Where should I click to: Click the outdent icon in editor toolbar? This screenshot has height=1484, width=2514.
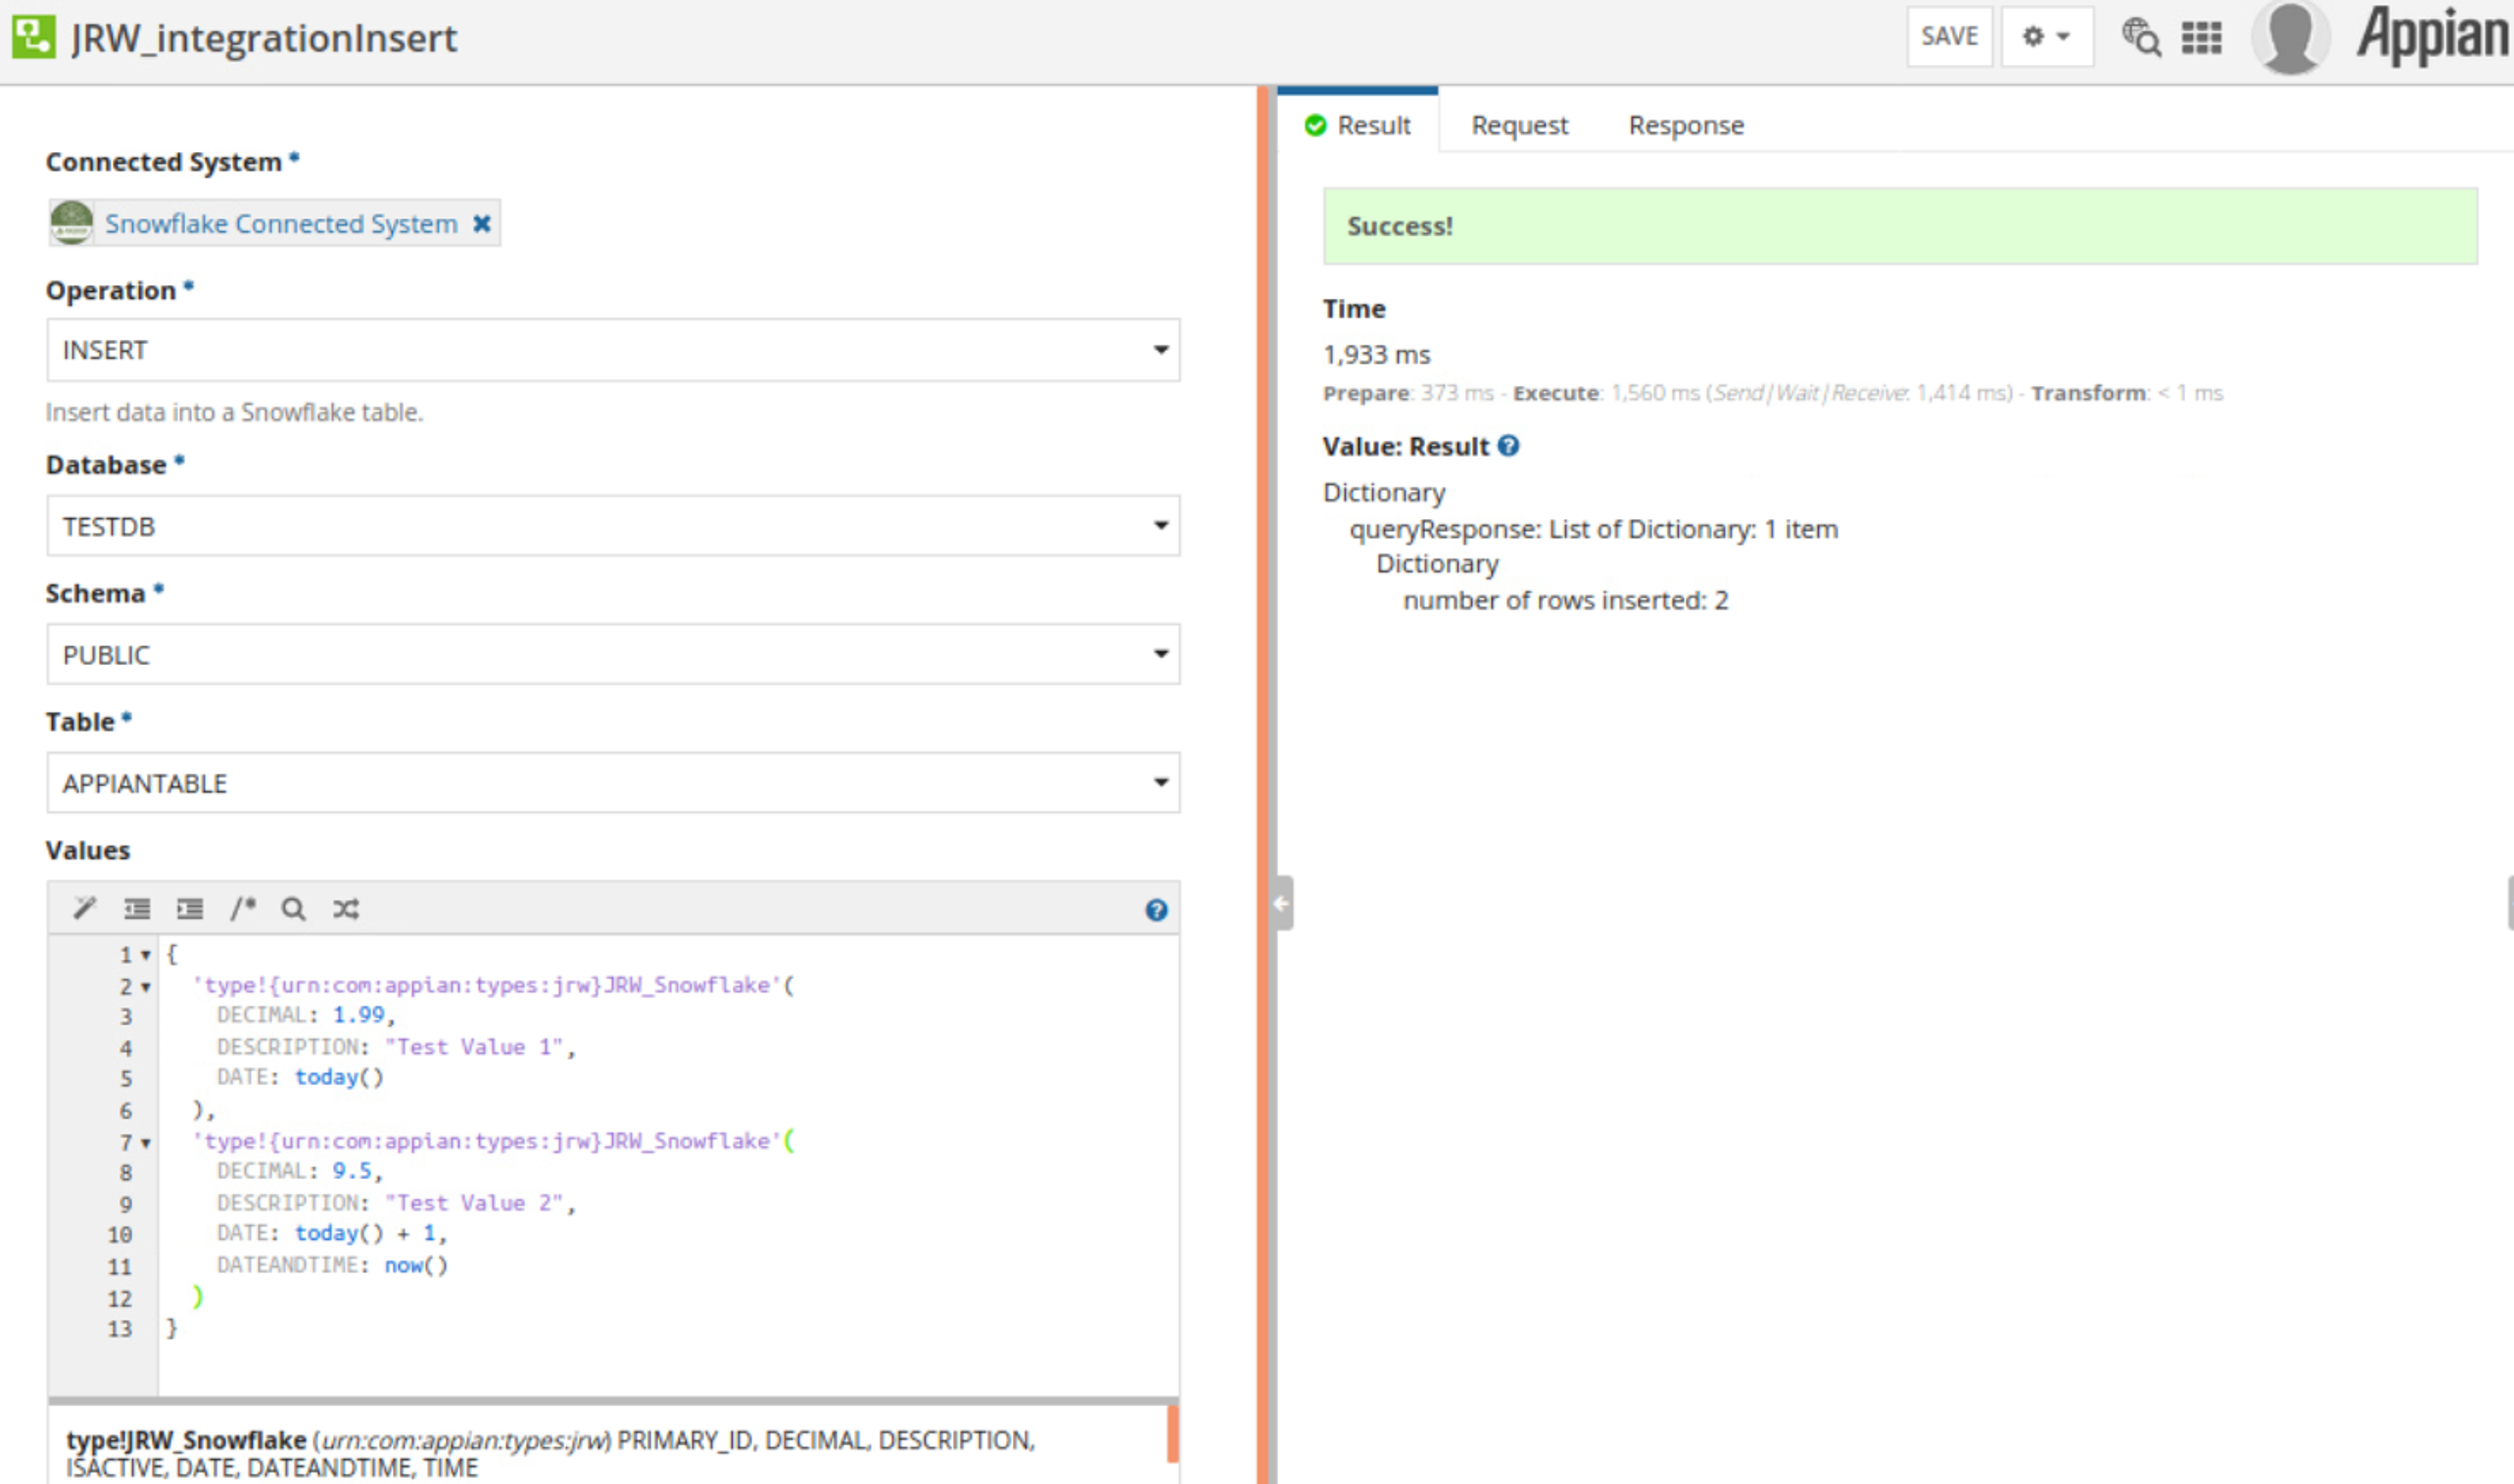(x=137, y=908)
